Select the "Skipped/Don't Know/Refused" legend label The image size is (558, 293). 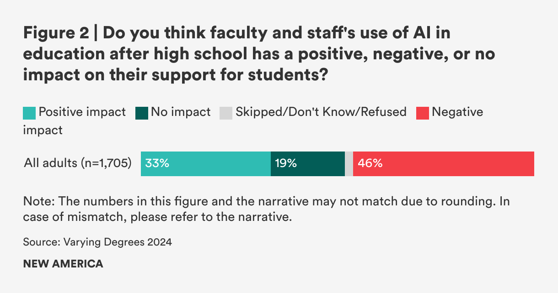tap(321, 112)
